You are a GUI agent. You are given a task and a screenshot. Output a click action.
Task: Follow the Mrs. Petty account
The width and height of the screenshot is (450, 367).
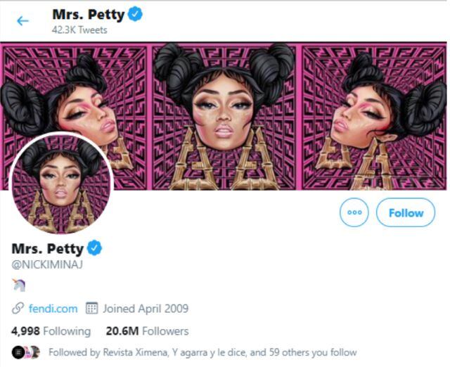pyautogui.click(x=406, y=212)
